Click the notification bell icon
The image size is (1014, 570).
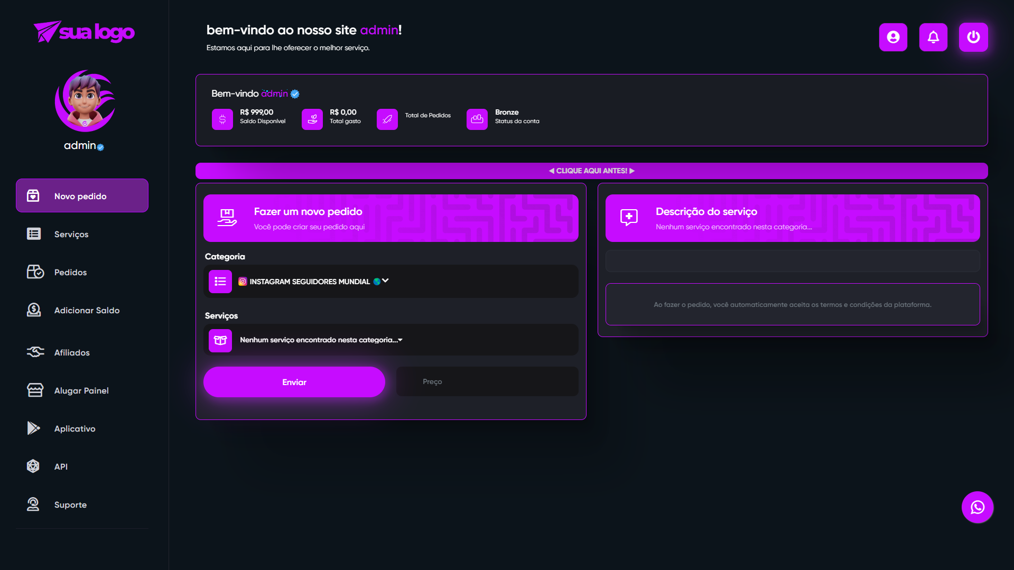click(x=933, y=37)
